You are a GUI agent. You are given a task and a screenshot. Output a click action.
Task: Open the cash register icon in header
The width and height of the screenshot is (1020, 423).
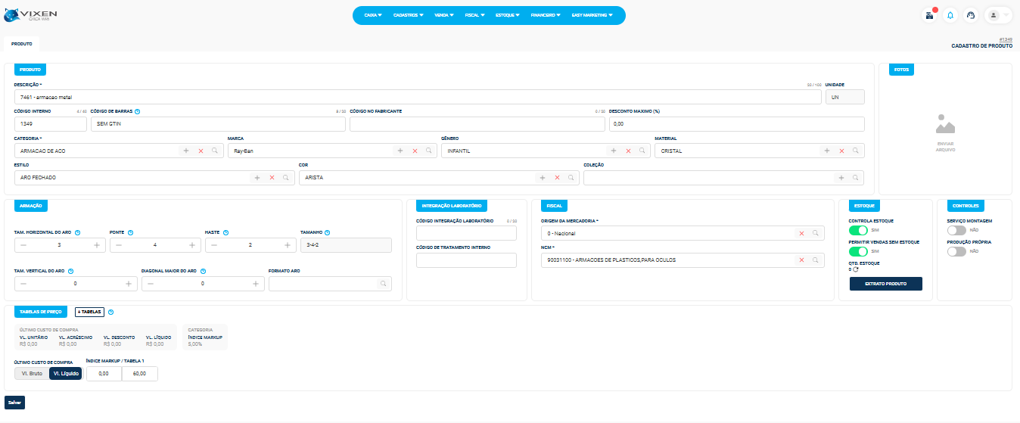tap(928, 15)
